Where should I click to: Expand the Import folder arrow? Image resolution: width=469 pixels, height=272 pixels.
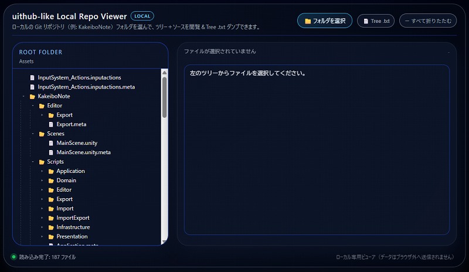pyautogui.click(x=42, y=208)
